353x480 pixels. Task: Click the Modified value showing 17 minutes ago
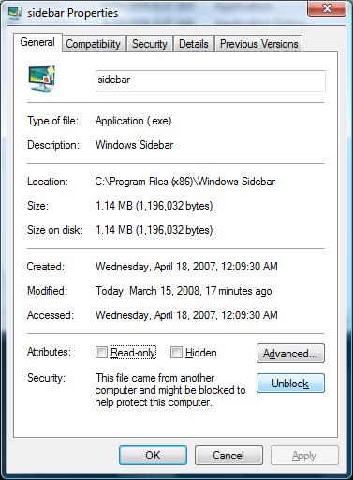(184, 291)
